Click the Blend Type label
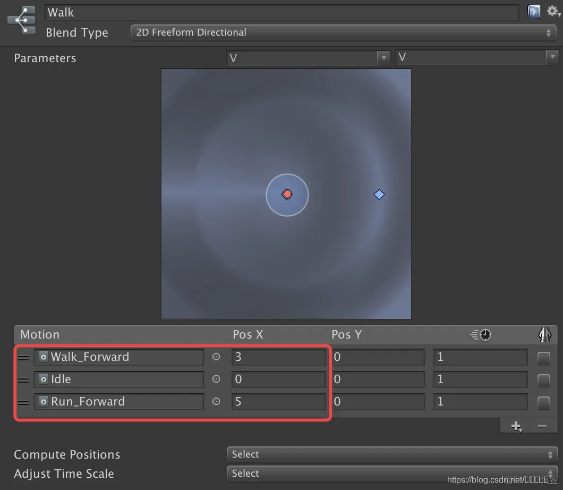563x490 pixels. point(77,33)
